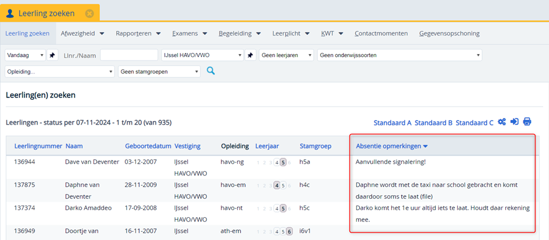
Task: Click stamgroep h4c
Action: (x=305, y=185)
